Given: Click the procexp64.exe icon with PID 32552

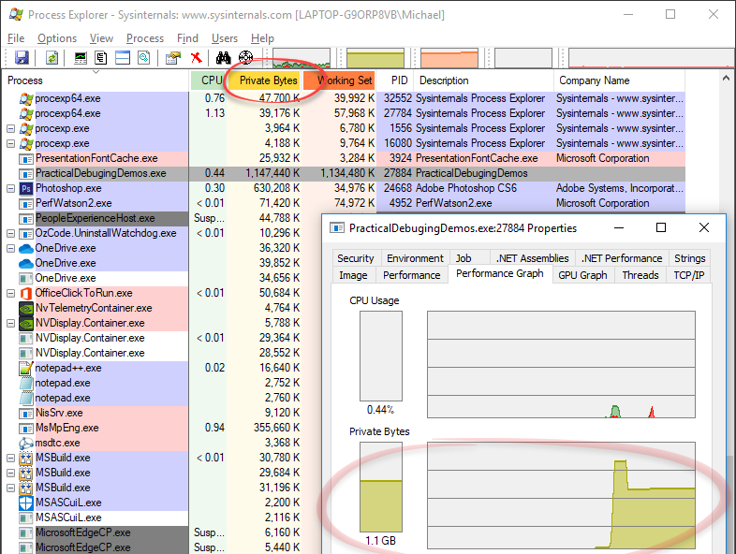Looking at the screenshot, I should tap(26, 98).
